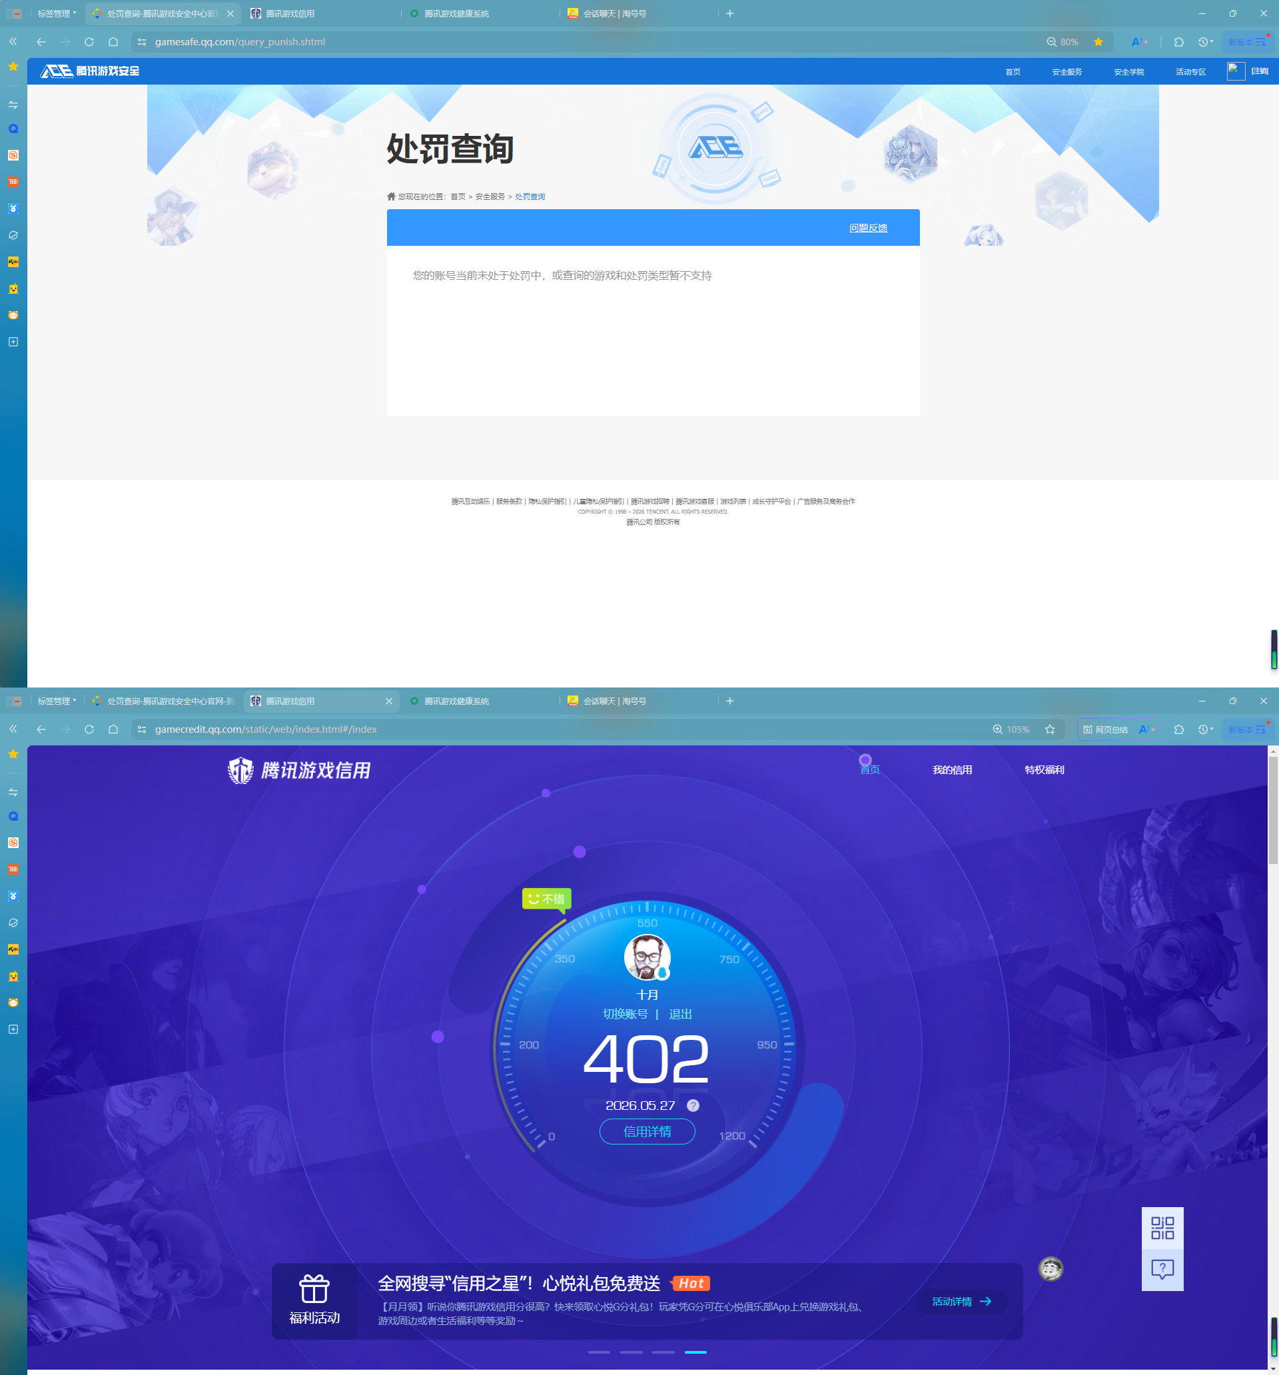
Task: Click the user avatar above 十月
Action: click(647, 957)
